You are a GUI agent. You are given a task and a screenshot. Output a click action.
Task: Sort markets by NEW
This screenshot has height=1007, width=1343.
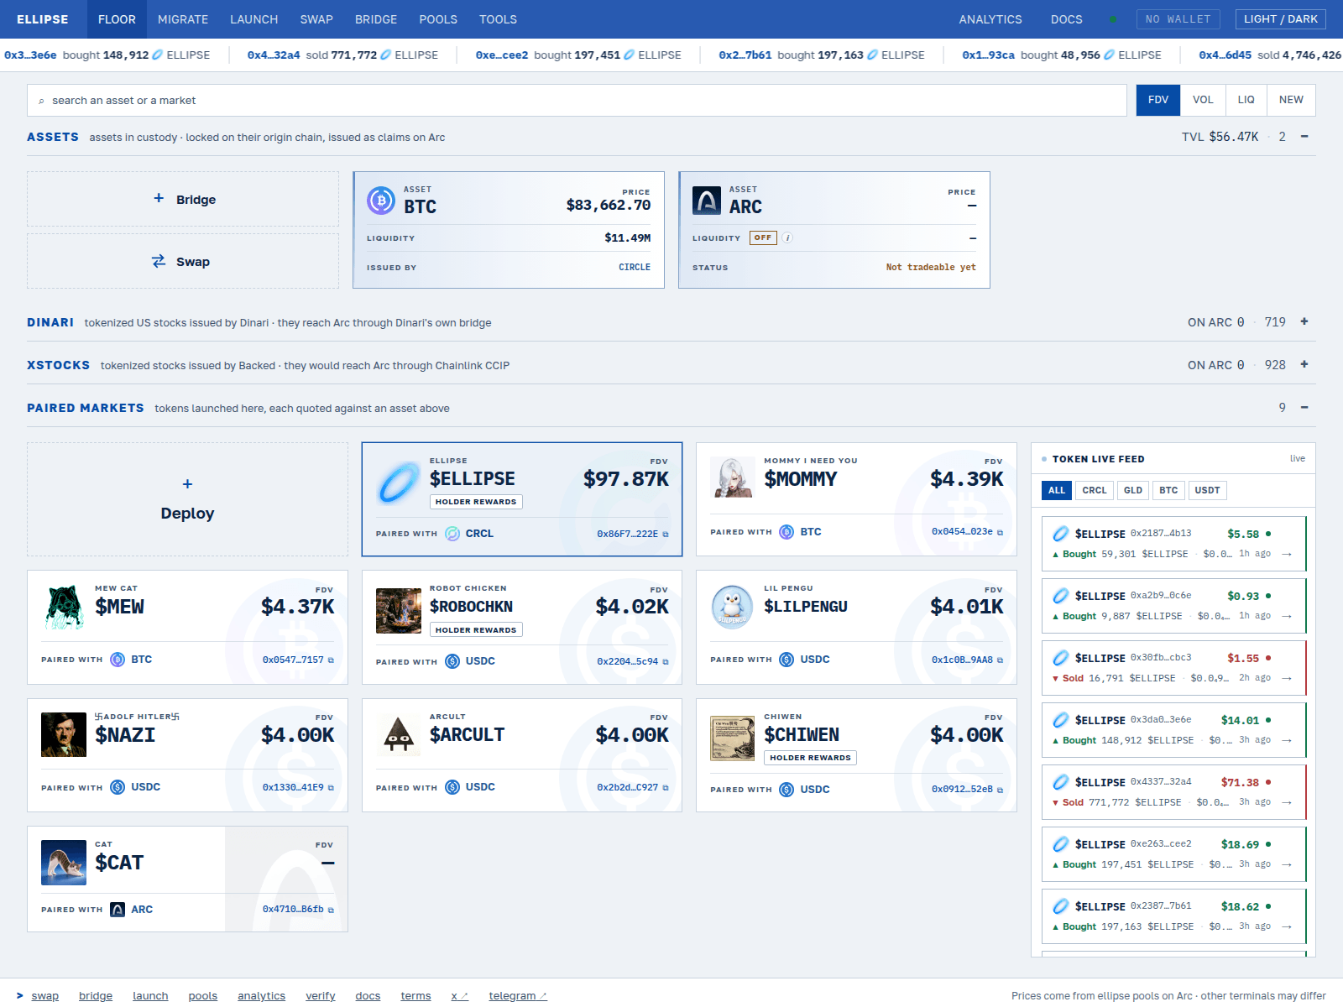click(x=1291, y=100)
